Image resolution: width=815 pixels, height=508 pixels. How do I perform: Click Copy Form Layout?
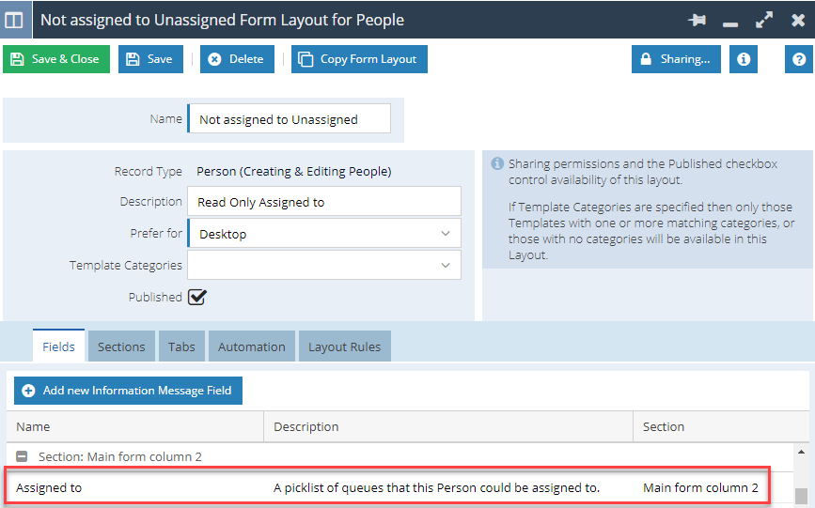coord(359,59)
